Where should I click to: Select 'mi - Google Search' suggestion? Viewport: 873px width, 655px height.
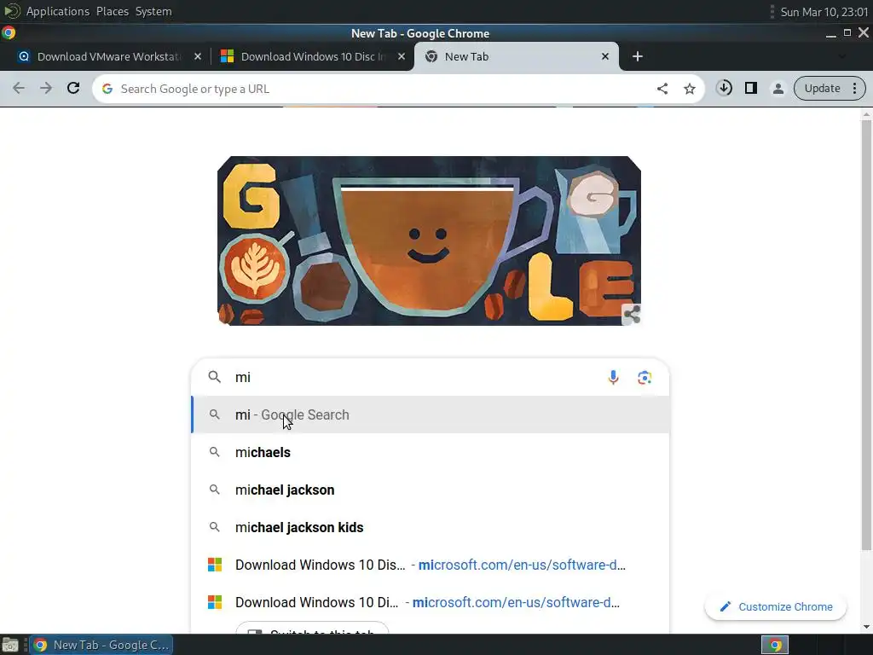431,414
